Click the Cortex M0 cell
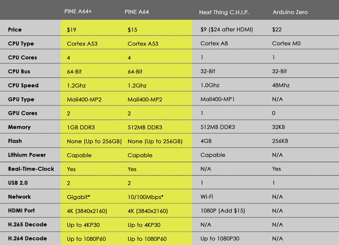 (287, 43)
